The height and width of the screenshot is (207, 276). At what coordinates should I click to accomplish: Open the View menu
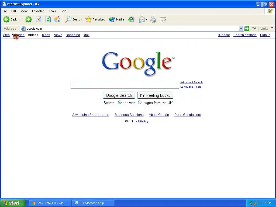tap(24, 11)
